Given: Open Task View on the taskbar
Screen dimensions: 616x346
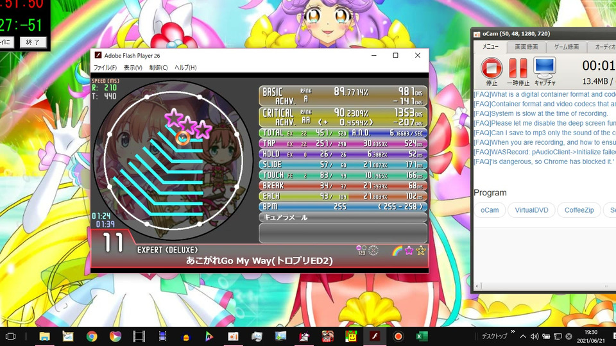Looking at the screenshot, I should coord(11,336).
